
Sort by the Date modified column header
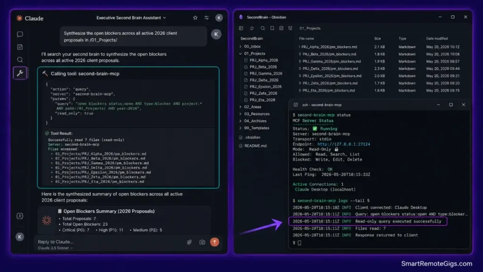point(437,39)
